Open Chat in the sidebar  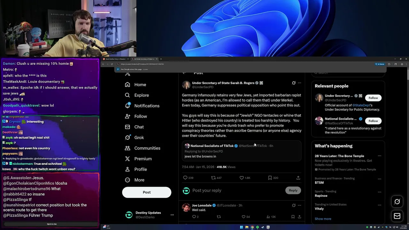coord(134,127)
